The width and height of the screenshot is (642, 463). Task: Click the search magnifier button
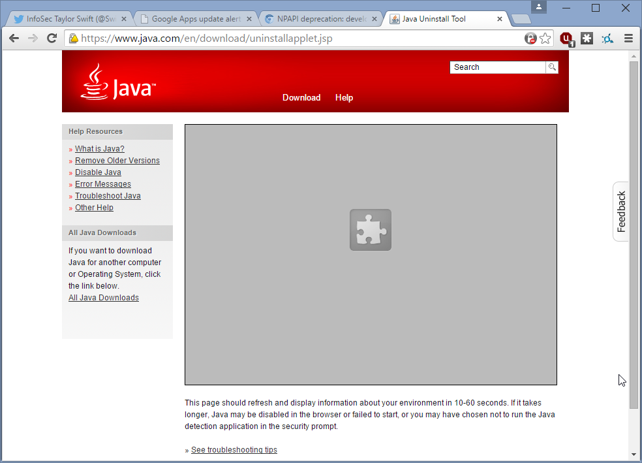click(552, 67)
